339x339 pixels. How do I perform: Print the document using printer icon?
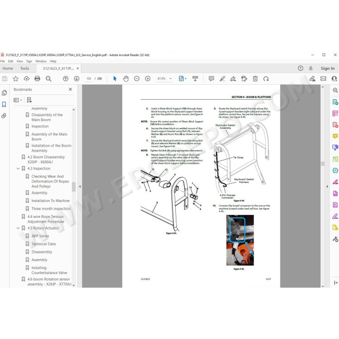click(37, 78)
